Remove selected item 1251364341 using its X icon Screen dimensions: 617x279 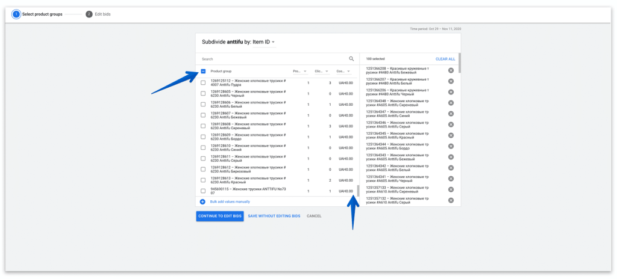point(451,179)
